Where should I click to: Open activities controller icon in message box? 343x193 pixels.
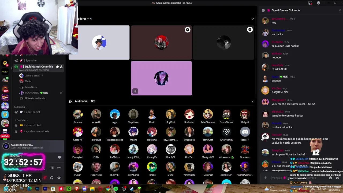338,178
